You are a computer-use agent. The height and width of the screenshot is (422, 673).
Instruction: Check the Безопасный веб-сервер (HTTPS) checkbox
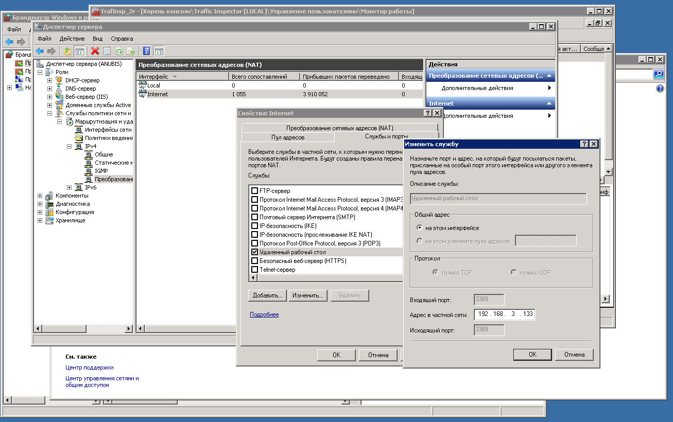(254, 261)
